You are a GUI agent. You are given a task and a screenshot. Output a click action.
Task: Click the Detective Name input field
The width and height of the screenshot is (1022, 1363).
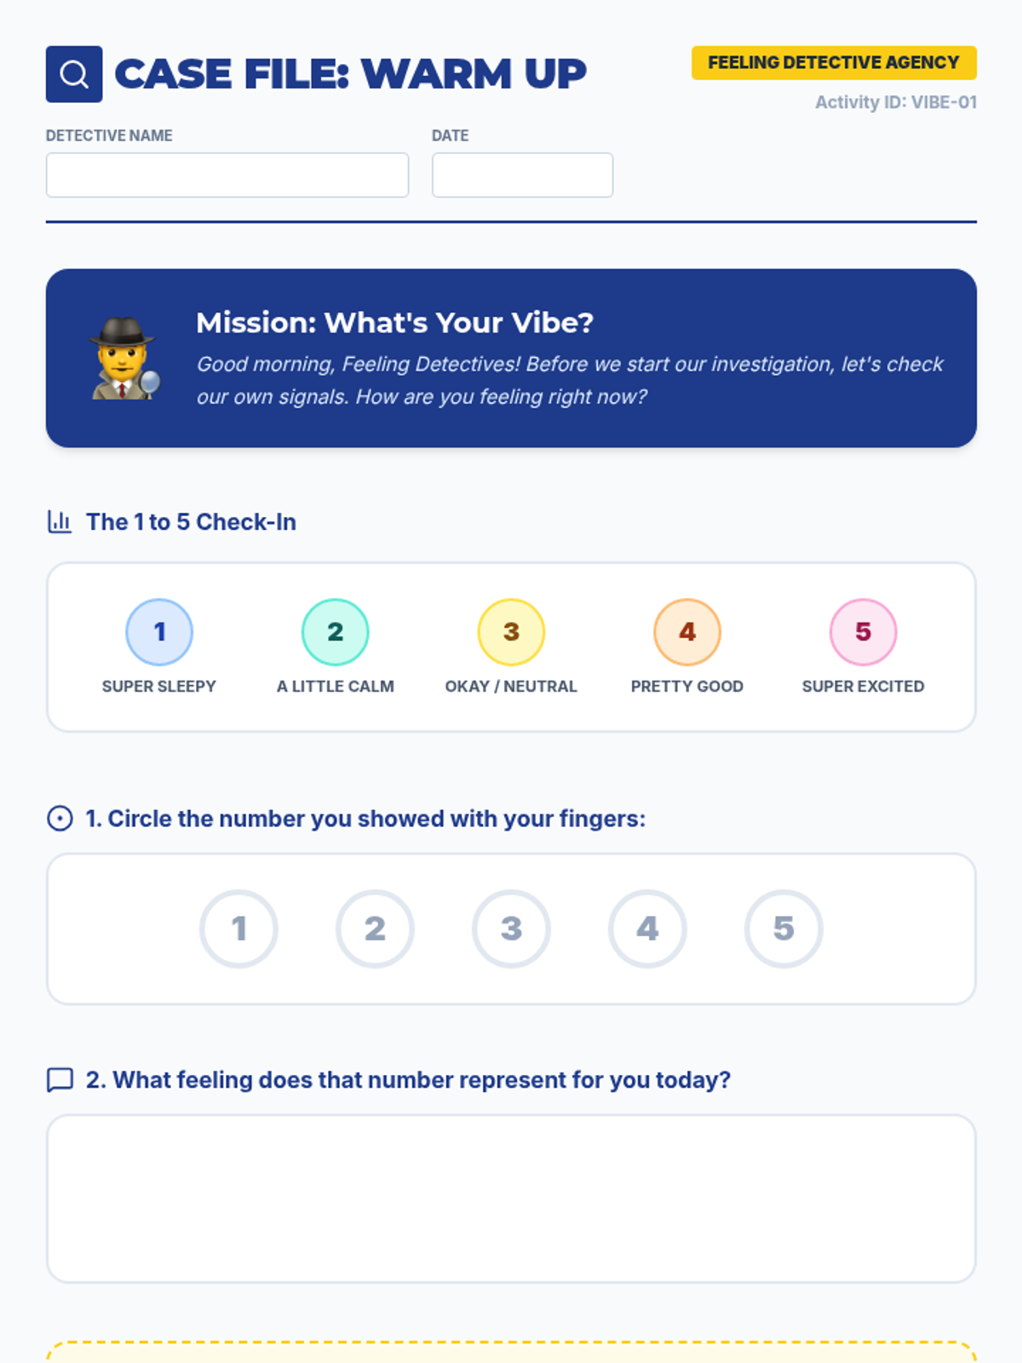(x=227, y=175)
